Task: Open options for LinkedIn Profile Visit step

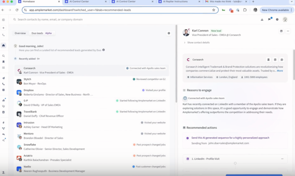Action: click(x=282, y=159)
